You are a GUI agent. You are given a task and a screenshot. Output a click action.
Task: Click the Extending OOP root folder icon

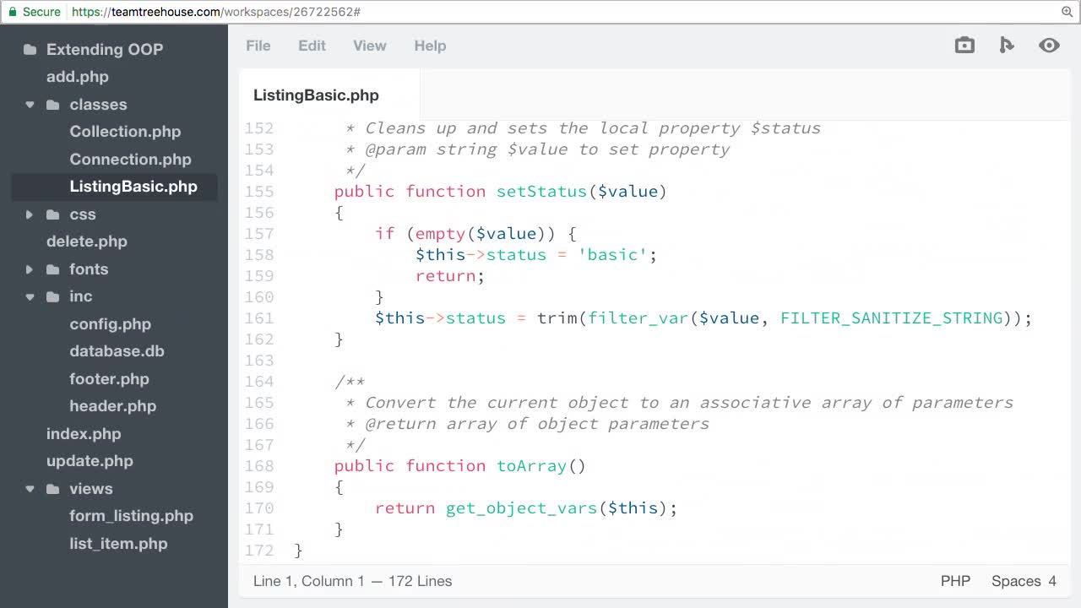(30, 50)
